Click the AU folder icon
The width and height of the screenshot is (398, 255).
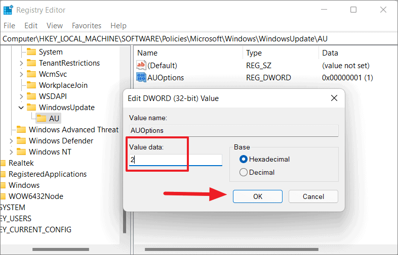pyautogui.click(x=42, y=118)
